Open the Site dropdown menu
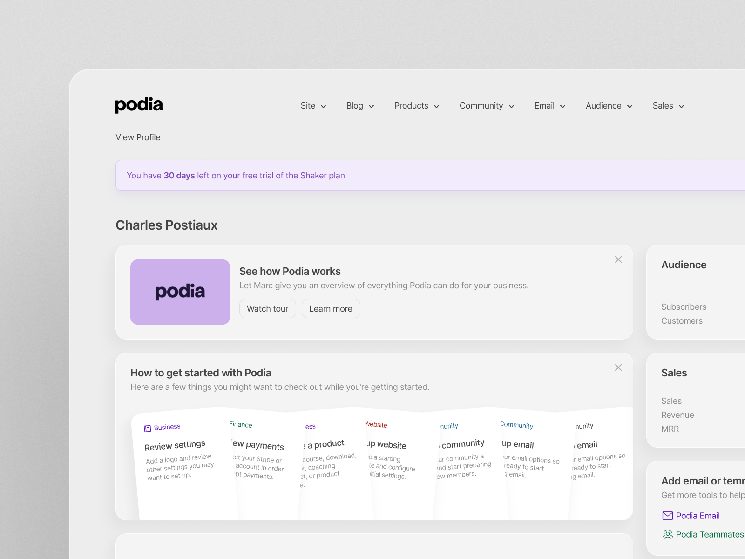Image resolution: width=745 pixels, height=559 pixels. coord(313,106)
